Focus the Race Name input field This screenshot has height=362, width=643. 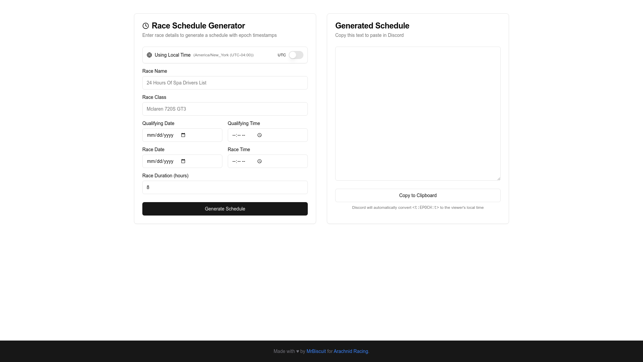pyautogui.click(x=225, y=83)
